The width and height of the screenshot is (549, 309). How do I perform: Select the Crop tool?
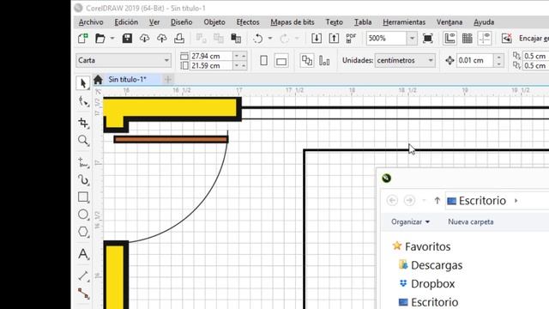pyautogui.click(x=83, y=123)
